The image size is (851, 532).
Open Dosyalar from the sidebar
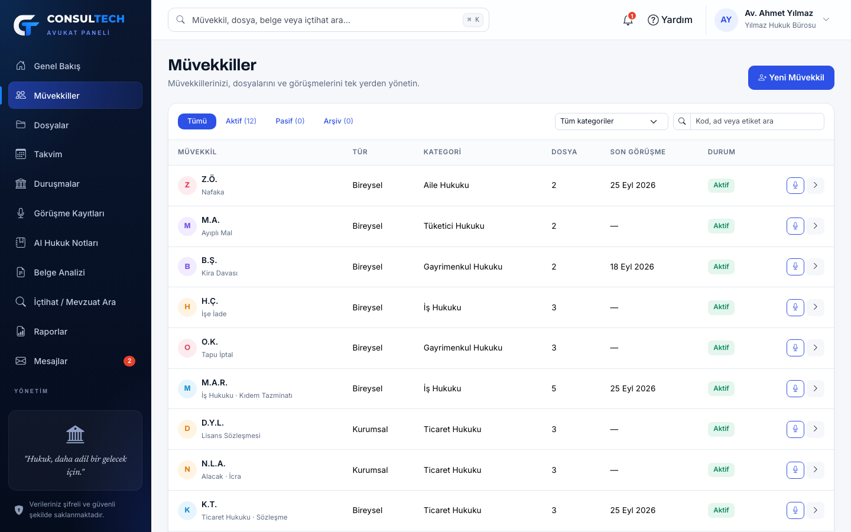click(75, 125)
